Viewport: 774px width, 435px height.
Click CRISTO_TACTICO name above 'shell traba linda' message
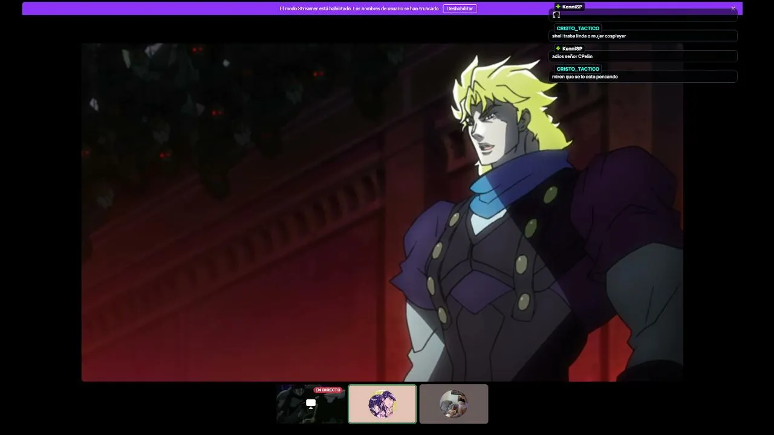tap(577, 28)
